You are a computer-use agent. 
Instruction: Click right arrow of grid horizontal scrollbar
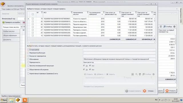tap(154, 42)
